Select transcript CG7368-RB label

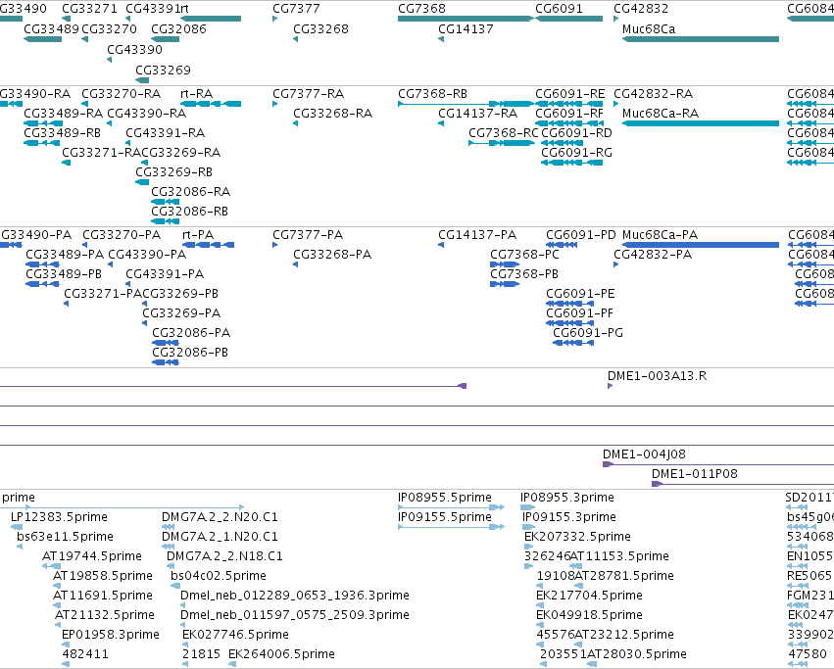point(432,94)
